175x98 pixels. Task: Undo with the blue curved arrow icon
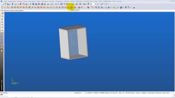[24, 4]
